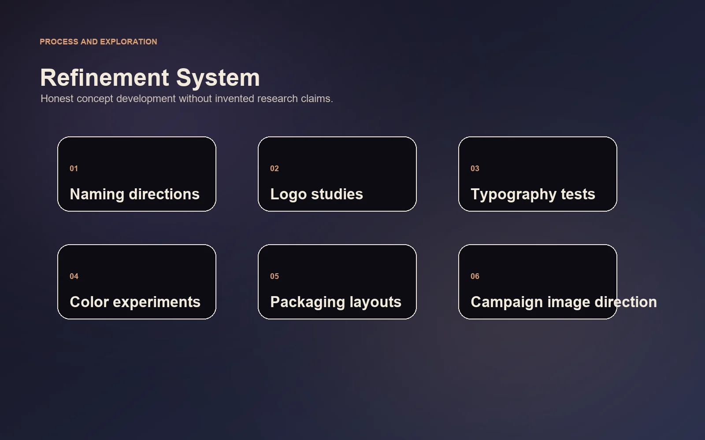The image size is (705, 440).
Task: Click the Typography tests title text
Action: [533, 194]
